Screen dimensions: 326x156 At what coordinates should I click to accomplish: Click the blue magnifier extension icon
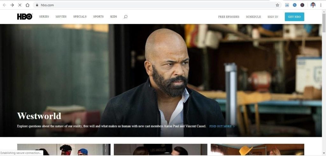pos(295,5)
